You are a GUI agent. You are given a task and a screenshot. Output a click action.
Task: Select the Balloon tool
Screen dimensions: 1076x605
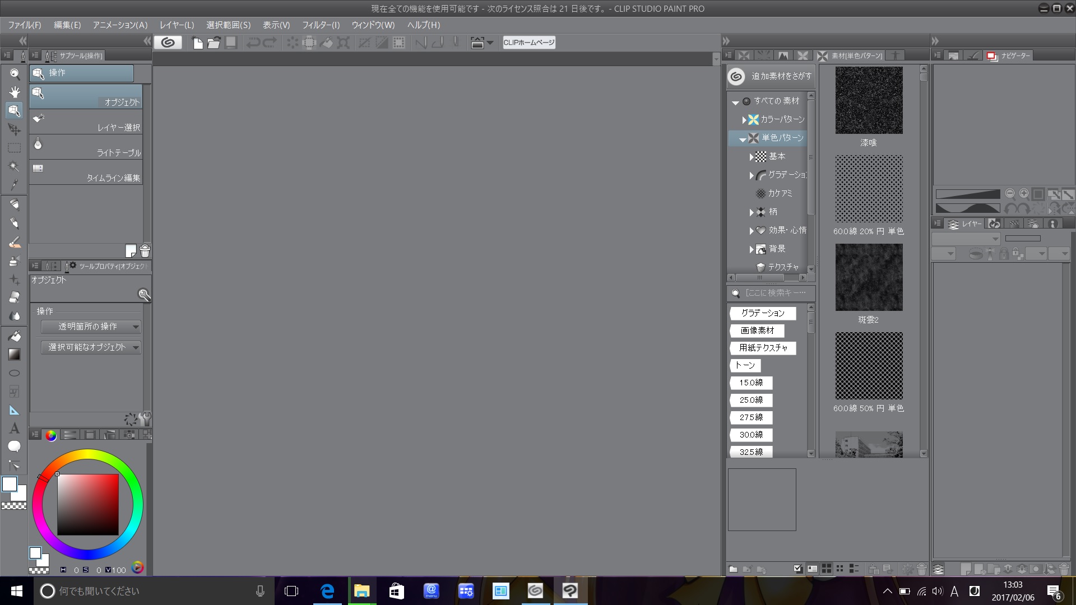point(15,446)
